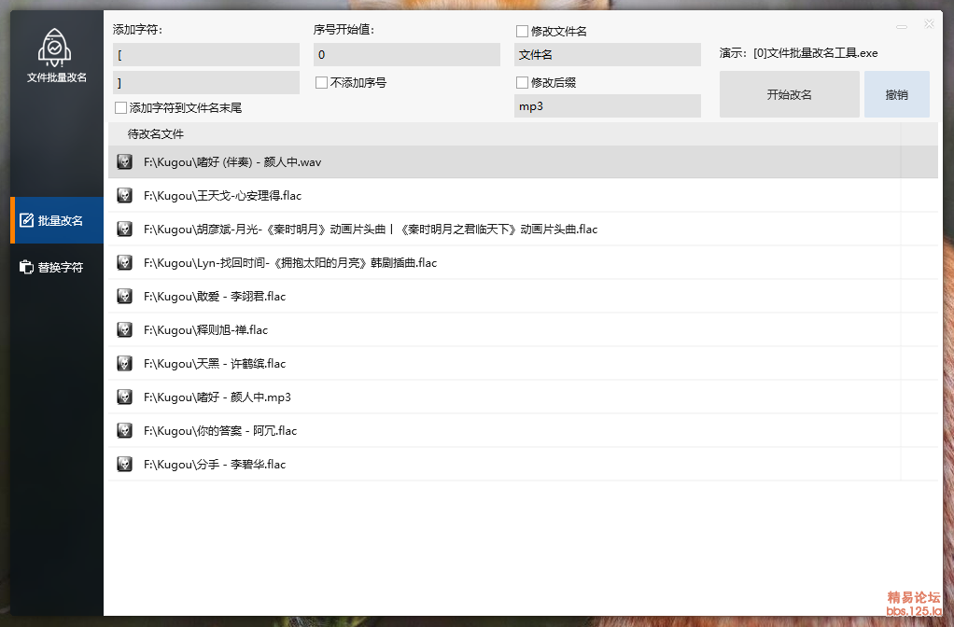Select F:\Kugou\天黑 - 许鹤缤.flac row
Viewport: 954px width, 627px height.
pos(524,363)
